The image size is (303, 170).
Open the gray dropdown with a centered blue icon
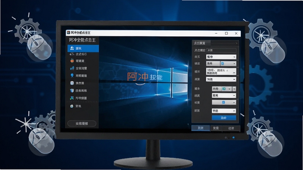click(224, 102)
